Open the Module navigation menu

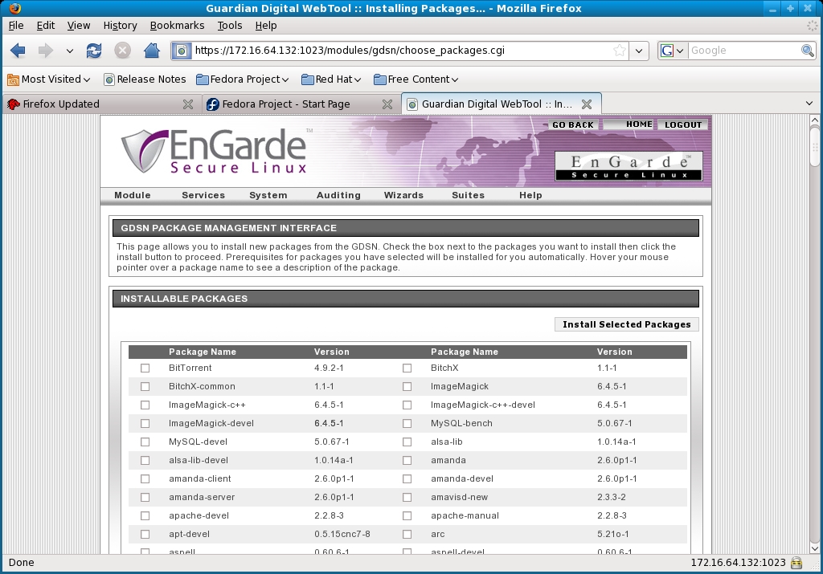click(x=133, y=195)
